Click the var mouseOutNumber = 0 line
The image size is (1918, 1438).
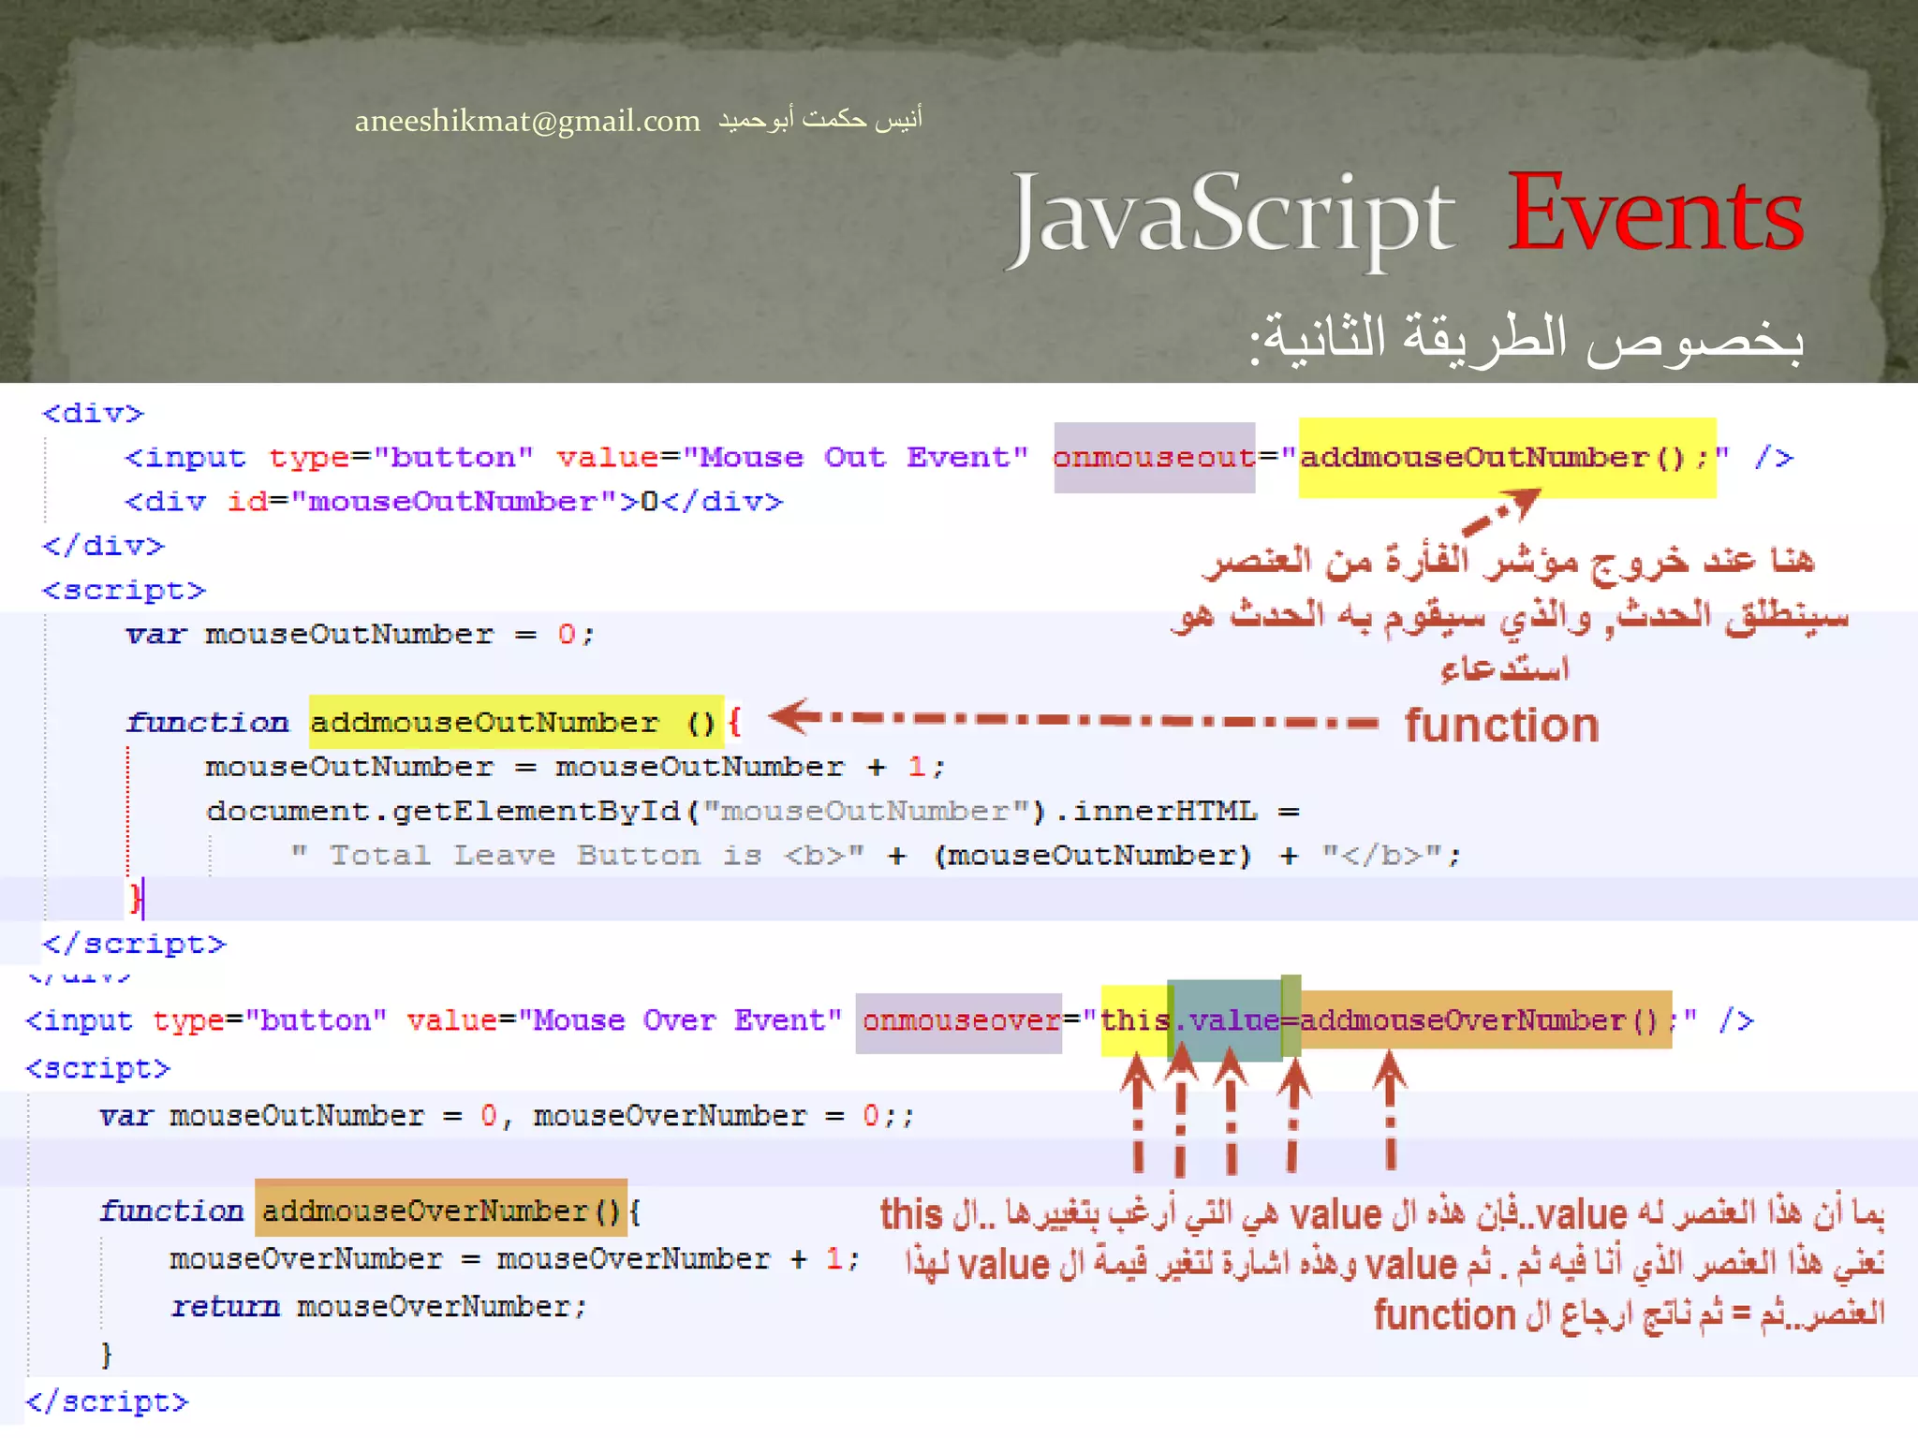coord(360,635)
